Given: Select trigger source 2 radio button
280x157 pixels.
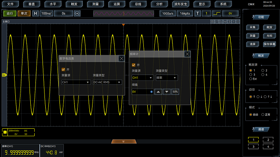Looking at the screenshot, I should (263, 70).
